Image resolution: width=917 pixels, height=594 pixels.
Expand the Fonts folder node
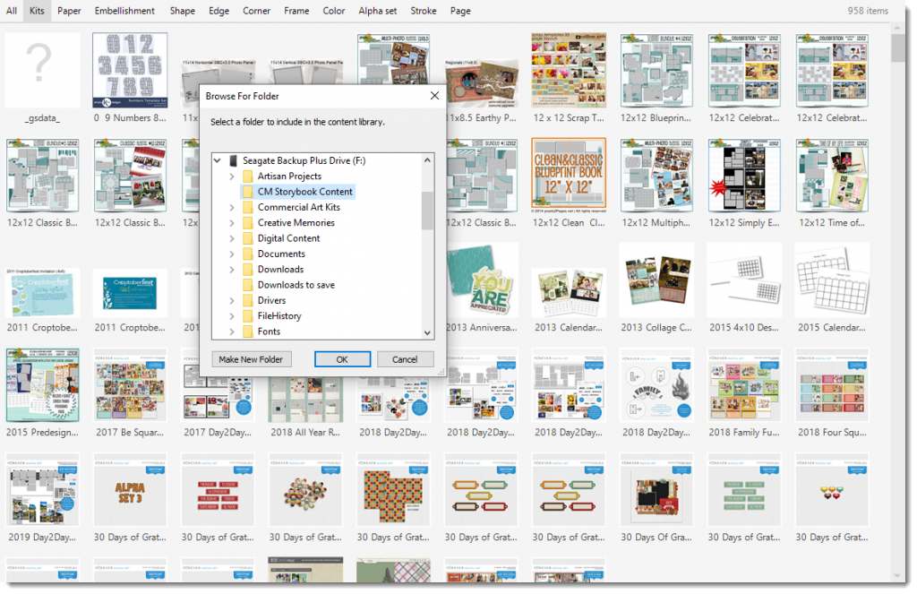tap(232, 331)
